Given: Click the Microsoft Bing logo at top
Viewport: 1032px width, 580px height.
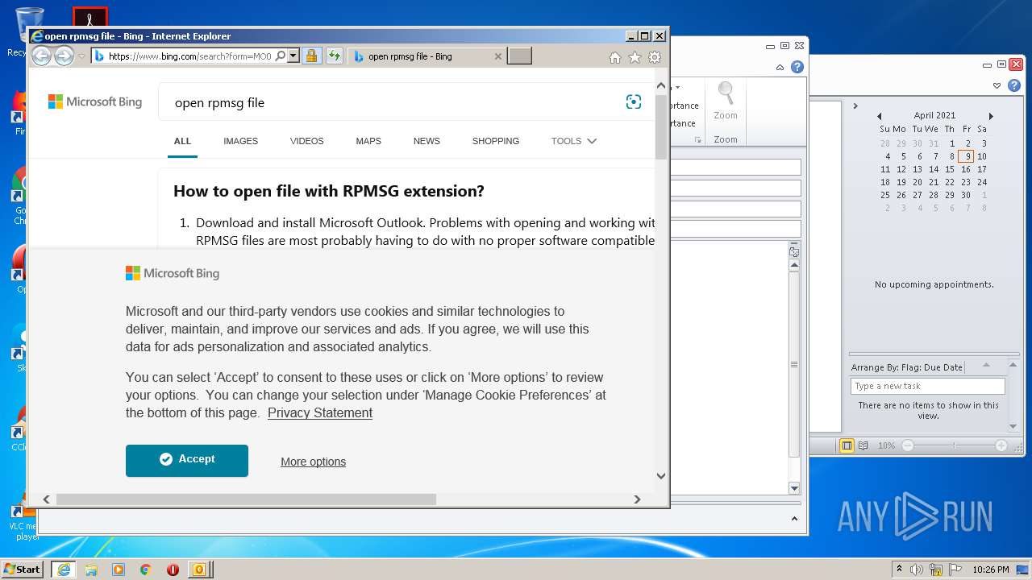Looking at the screenshot, I should coord(95,101).
